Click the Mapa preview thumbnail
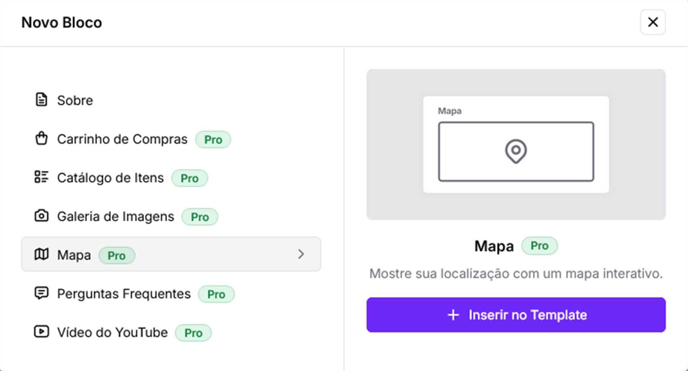The width and height of the screenshot is (688, 371). pos(516,144)
